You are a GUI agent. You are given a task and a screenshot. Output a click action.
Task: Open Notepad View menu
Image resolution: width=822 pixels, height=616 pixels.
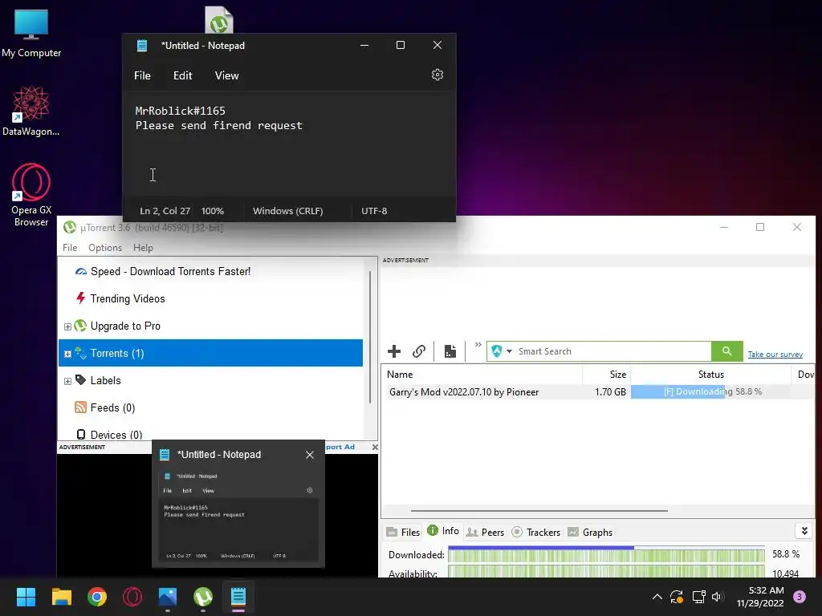(x=226, y=75)
